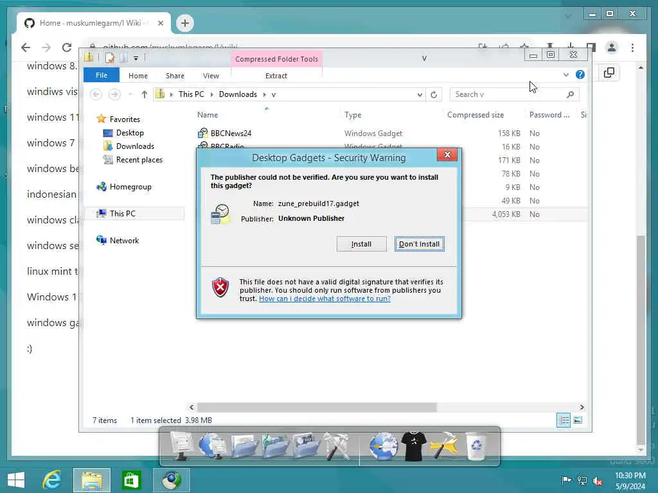
Task: Open the Windows Start button
Action: [16, 480]
